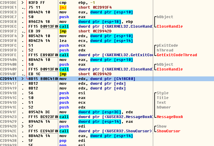
Task: Click the hObject comment at C2D9408
Action: pos(165,65)
